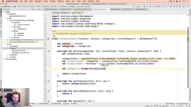Click UTF-8 encoding in status bar
Viewport: 191px width, 107px height.
[x=156, y=106]
